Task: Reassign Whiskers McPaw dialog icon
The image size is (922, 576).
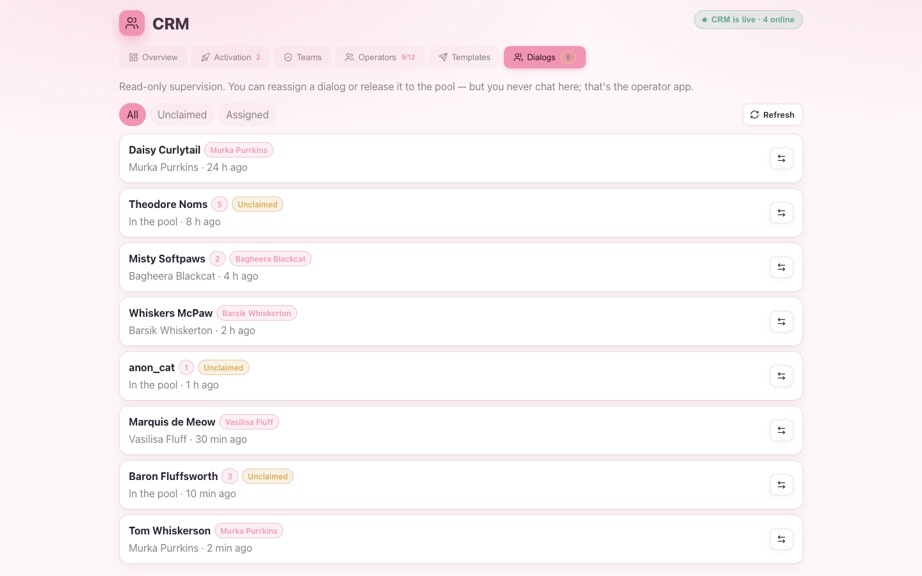Action: click(x=781, y=322)
